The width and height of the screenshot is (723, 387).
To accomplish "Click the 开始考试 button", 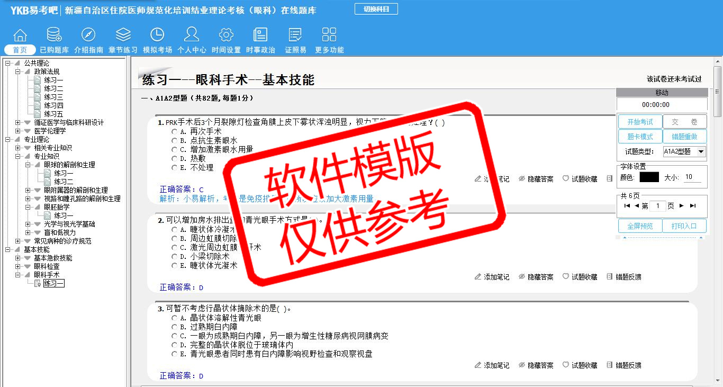I will [x=640, y=122].
